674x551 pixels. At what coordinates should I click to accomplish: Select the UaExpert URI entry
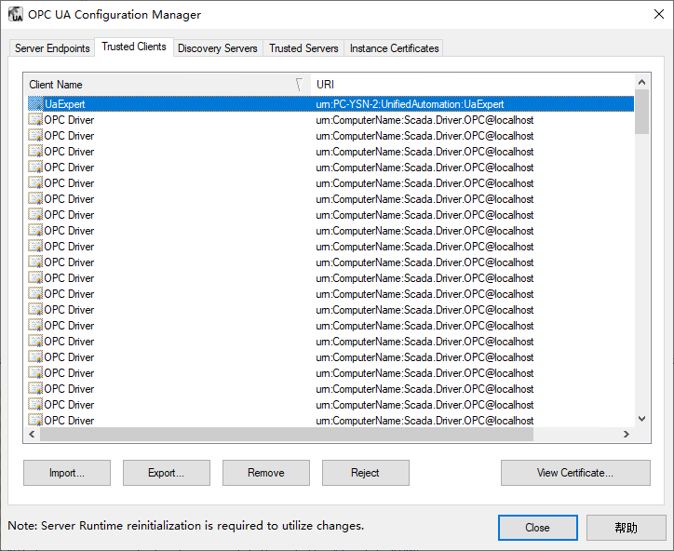point(410,104)
